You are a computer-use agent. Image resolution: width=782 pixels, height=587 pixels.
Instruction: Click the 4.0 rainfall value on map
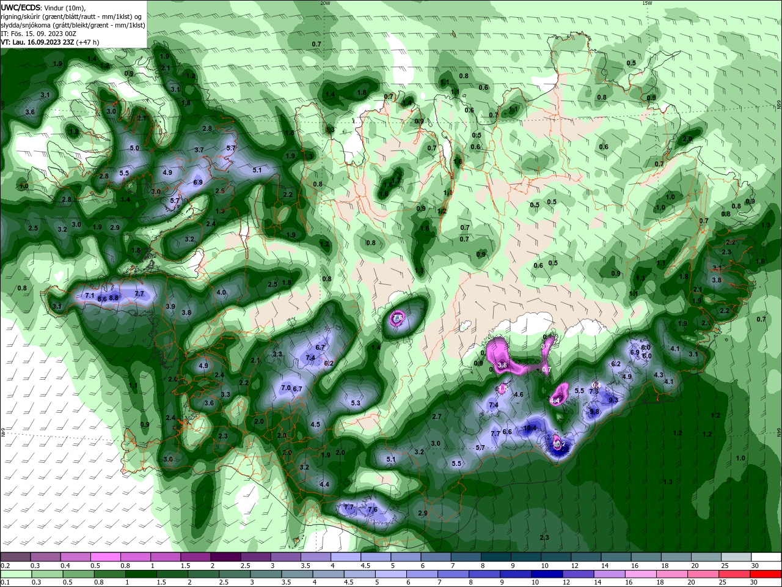tap(221, 292)
